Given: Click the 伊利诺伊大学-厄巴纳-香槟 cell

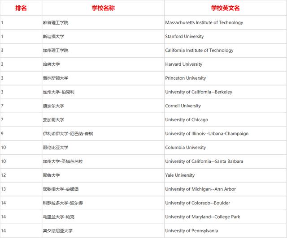Looking at the screenshot, I should pyautogui.click(x=103, y=134).
